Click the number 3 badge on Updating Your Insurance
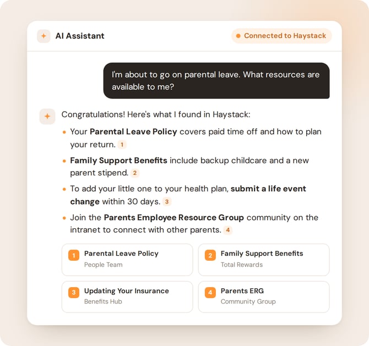Viewport: 369px width, 346px height. pos(74,293)
